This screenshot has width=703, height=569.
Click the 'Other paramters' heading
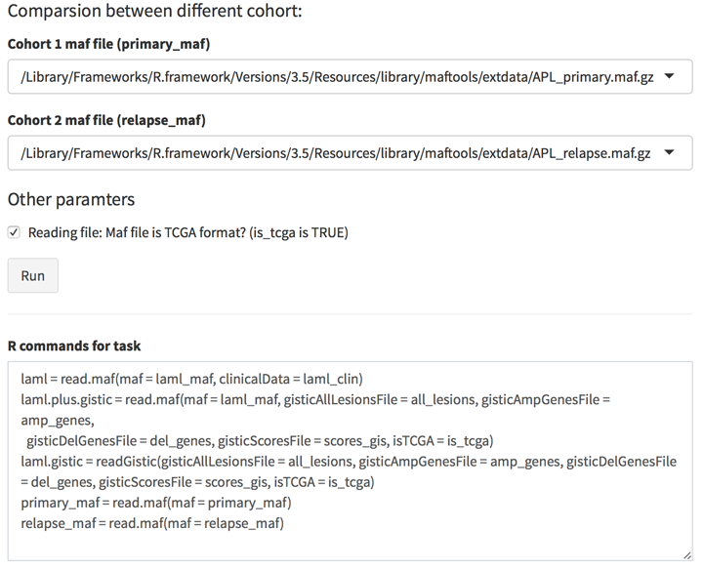[71, 199]
